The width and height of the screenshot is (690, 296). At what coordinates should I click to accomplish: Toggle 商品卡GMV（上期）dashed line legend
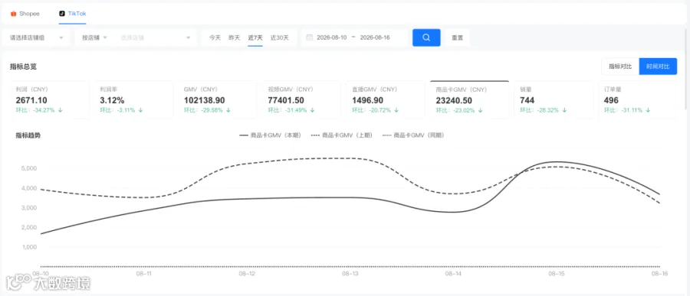[342, 135]
